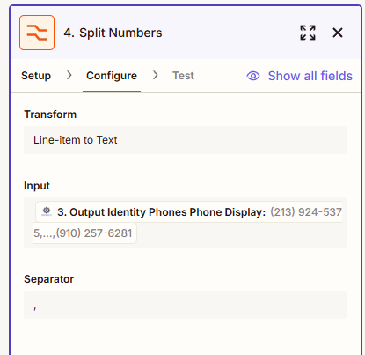Click the small app icon in the input pill

[x=47, y=211]
